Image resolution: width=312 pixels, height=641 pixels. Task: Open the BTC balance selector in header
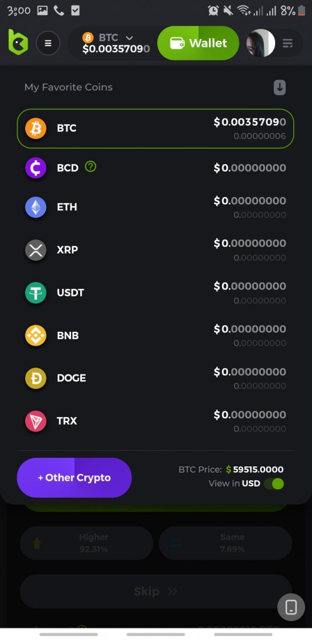click(x=115, y=43)
